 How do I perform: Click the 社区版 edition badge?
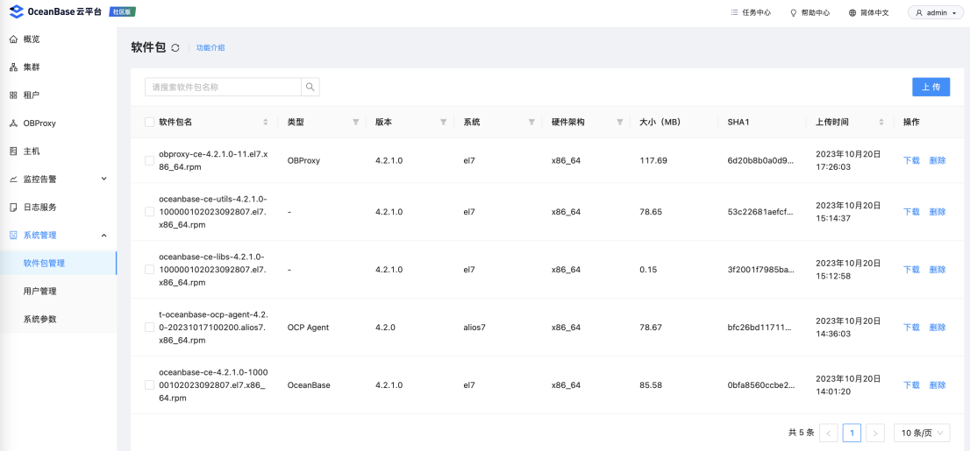[123, 11]
